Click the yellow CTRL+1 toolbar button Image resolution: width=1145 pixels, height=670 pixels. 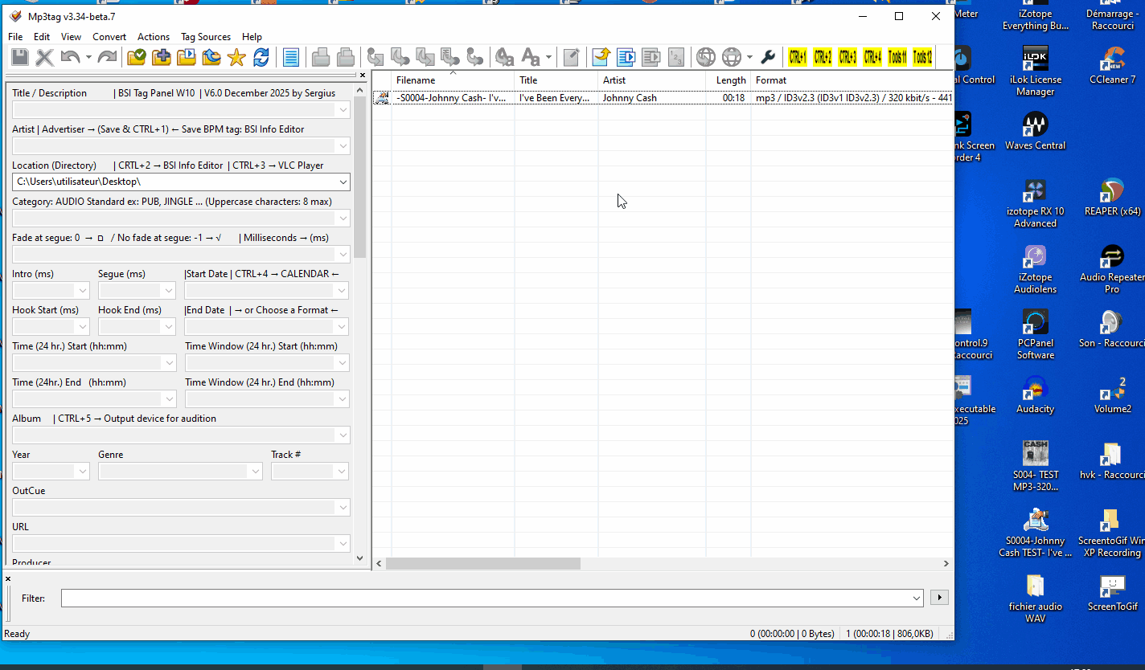tap(797, 57)
